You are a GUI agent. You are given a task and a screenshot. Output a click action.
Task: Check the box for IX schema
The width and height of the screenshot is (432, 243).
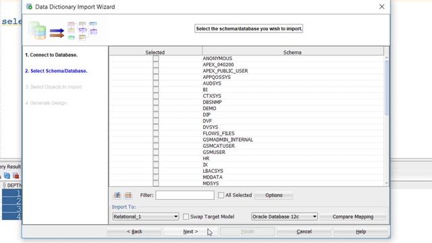pos(156,165)
